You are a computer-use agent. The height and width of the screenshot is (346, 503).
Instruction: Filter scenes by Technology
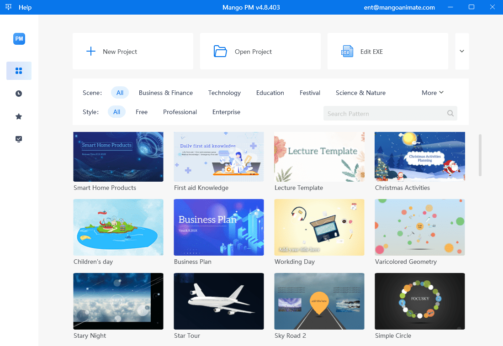tap(224, 93)
